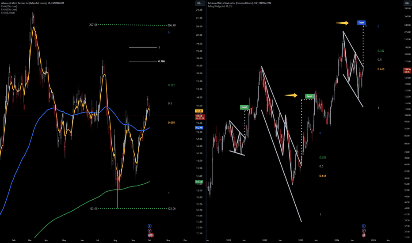Open the flag economic events icon on daily chart

tap(151, 235)
